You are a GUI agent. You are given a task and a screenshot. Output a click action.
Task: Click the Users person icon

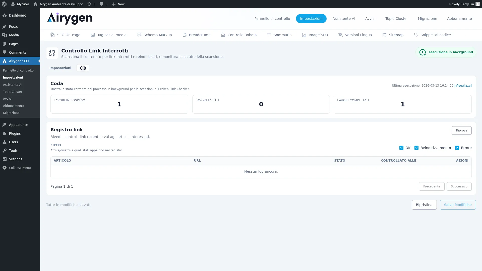[5, 142]
